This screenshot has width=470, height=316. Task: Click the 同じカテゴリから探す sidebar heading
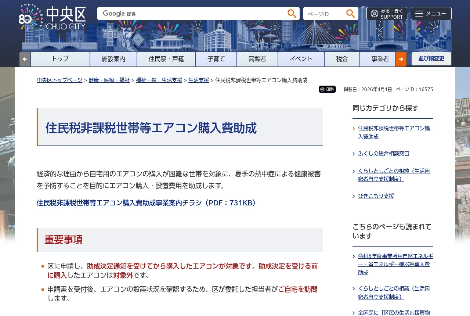385,108
